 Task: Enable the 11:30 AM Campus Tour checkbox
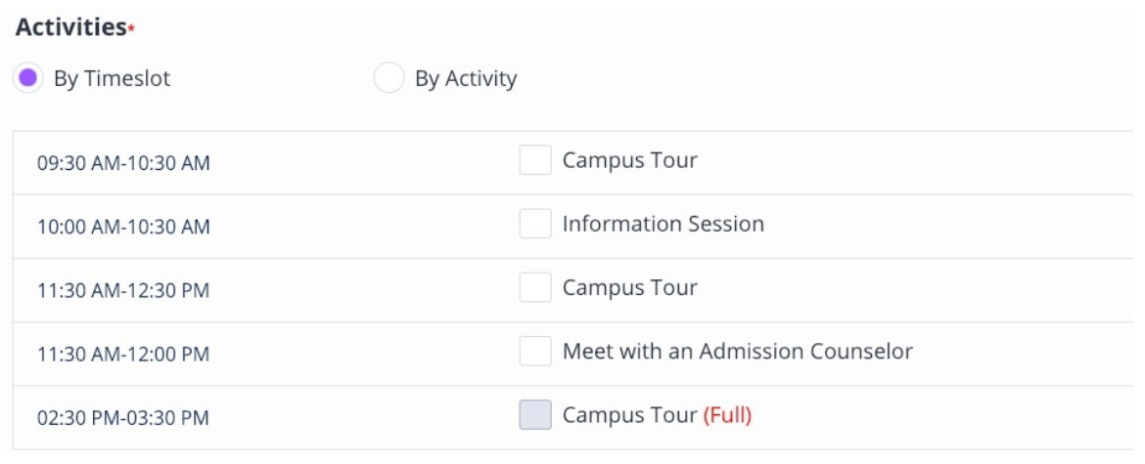535,288
